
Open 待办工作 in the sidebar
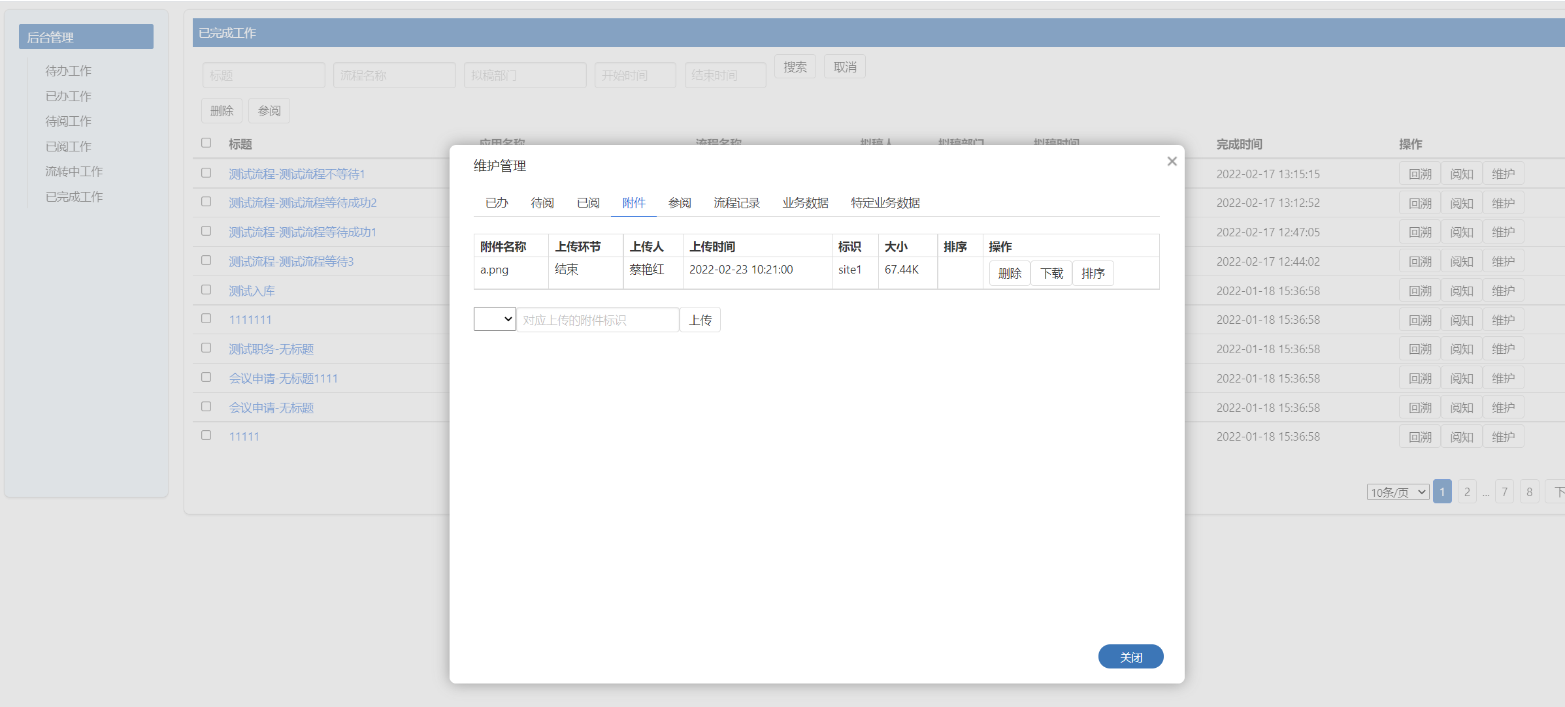[69, 71]
